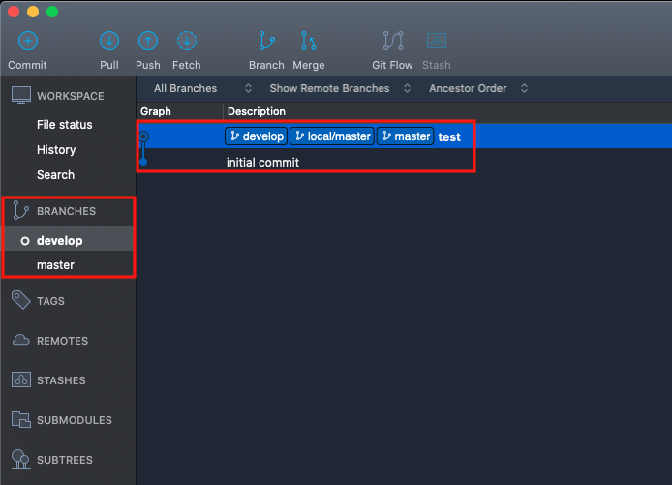The height and width of the screenshot is (485, 672).
Task: Click the top commit node in Graph
Action: 143,136
